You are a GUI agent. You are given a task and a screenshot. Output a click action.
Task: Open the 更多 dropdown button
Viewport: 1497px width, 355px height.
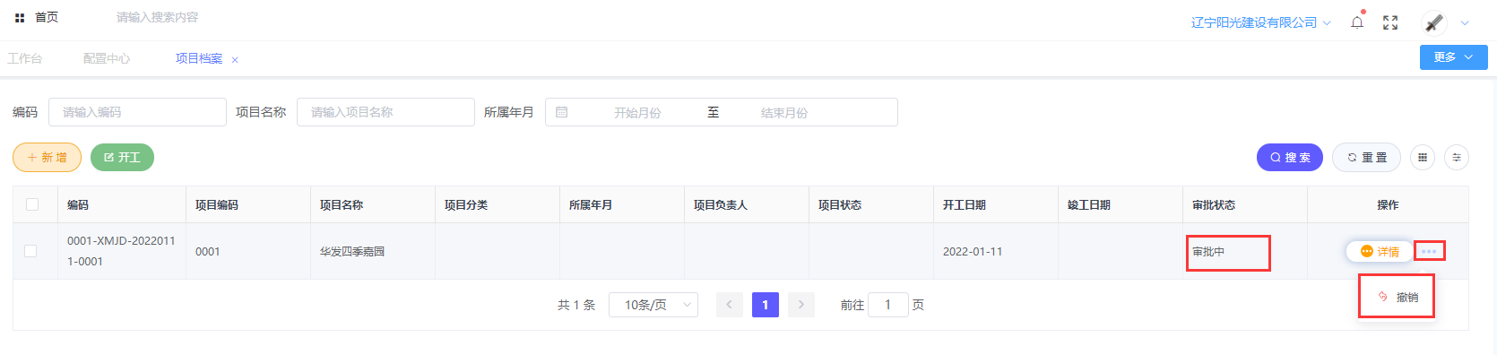(1453, 56)
